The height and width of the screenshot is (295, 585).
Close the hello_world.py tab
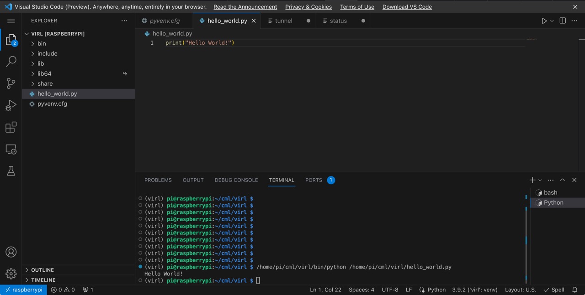click(x=254, y=21)
